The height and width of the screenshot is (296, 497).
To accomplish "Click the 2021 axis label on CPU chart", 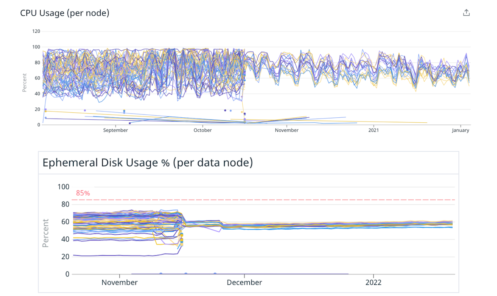I will [374, 130].
